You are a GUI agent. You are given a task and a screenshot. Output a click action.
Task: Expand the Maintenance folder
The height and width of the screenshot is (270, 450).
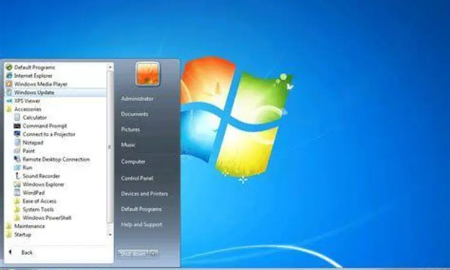tap(29, 226)
